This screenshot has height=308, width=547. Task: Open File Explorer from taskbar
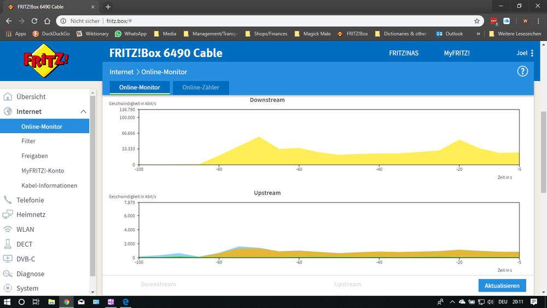[51, 302]
